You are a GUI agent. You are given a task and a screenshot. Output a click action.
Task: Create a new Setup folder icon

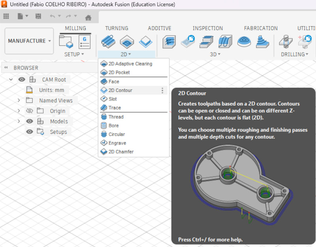(66, 42)
